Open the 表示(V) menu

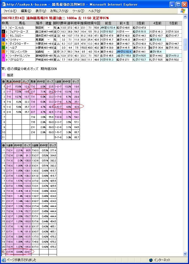click(x=41, y=11)
